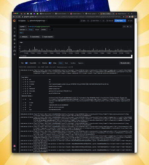Select the Range query type
The height and width of the screenshot is (165, 149).
coord(31,30)
